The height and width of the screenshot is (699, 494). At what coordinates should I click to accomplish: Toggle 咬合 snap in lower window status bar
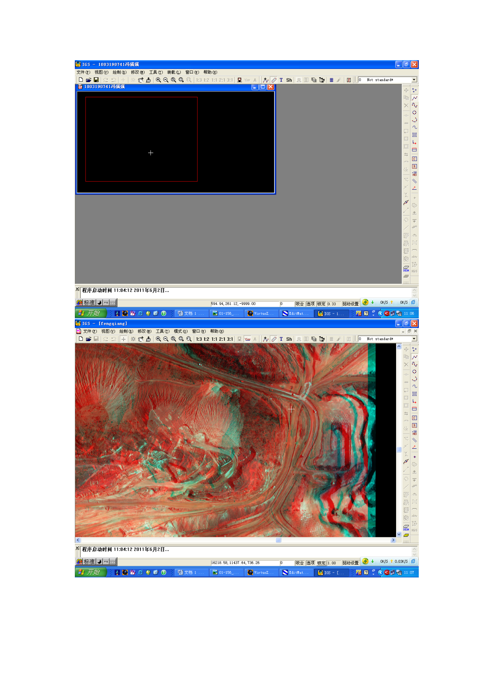300,563
